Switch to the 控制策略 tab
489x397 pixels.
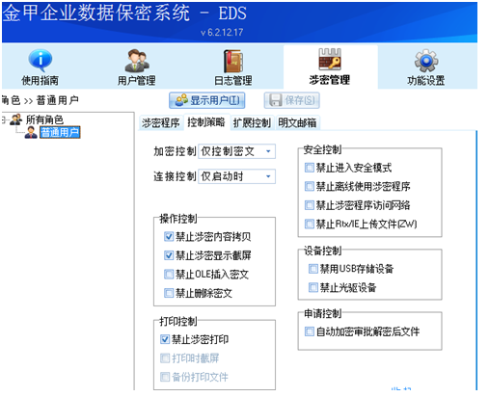pos(206,122)
